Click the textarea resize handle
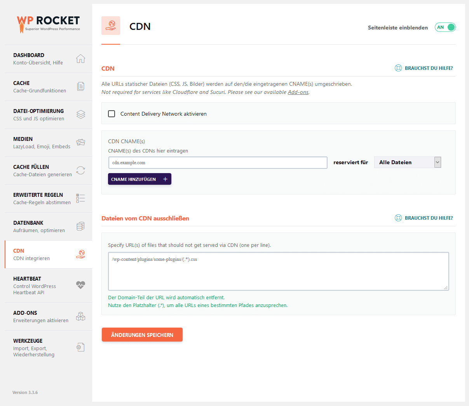Viewport: 469px width, 406px height. click(x=446, y=288)
